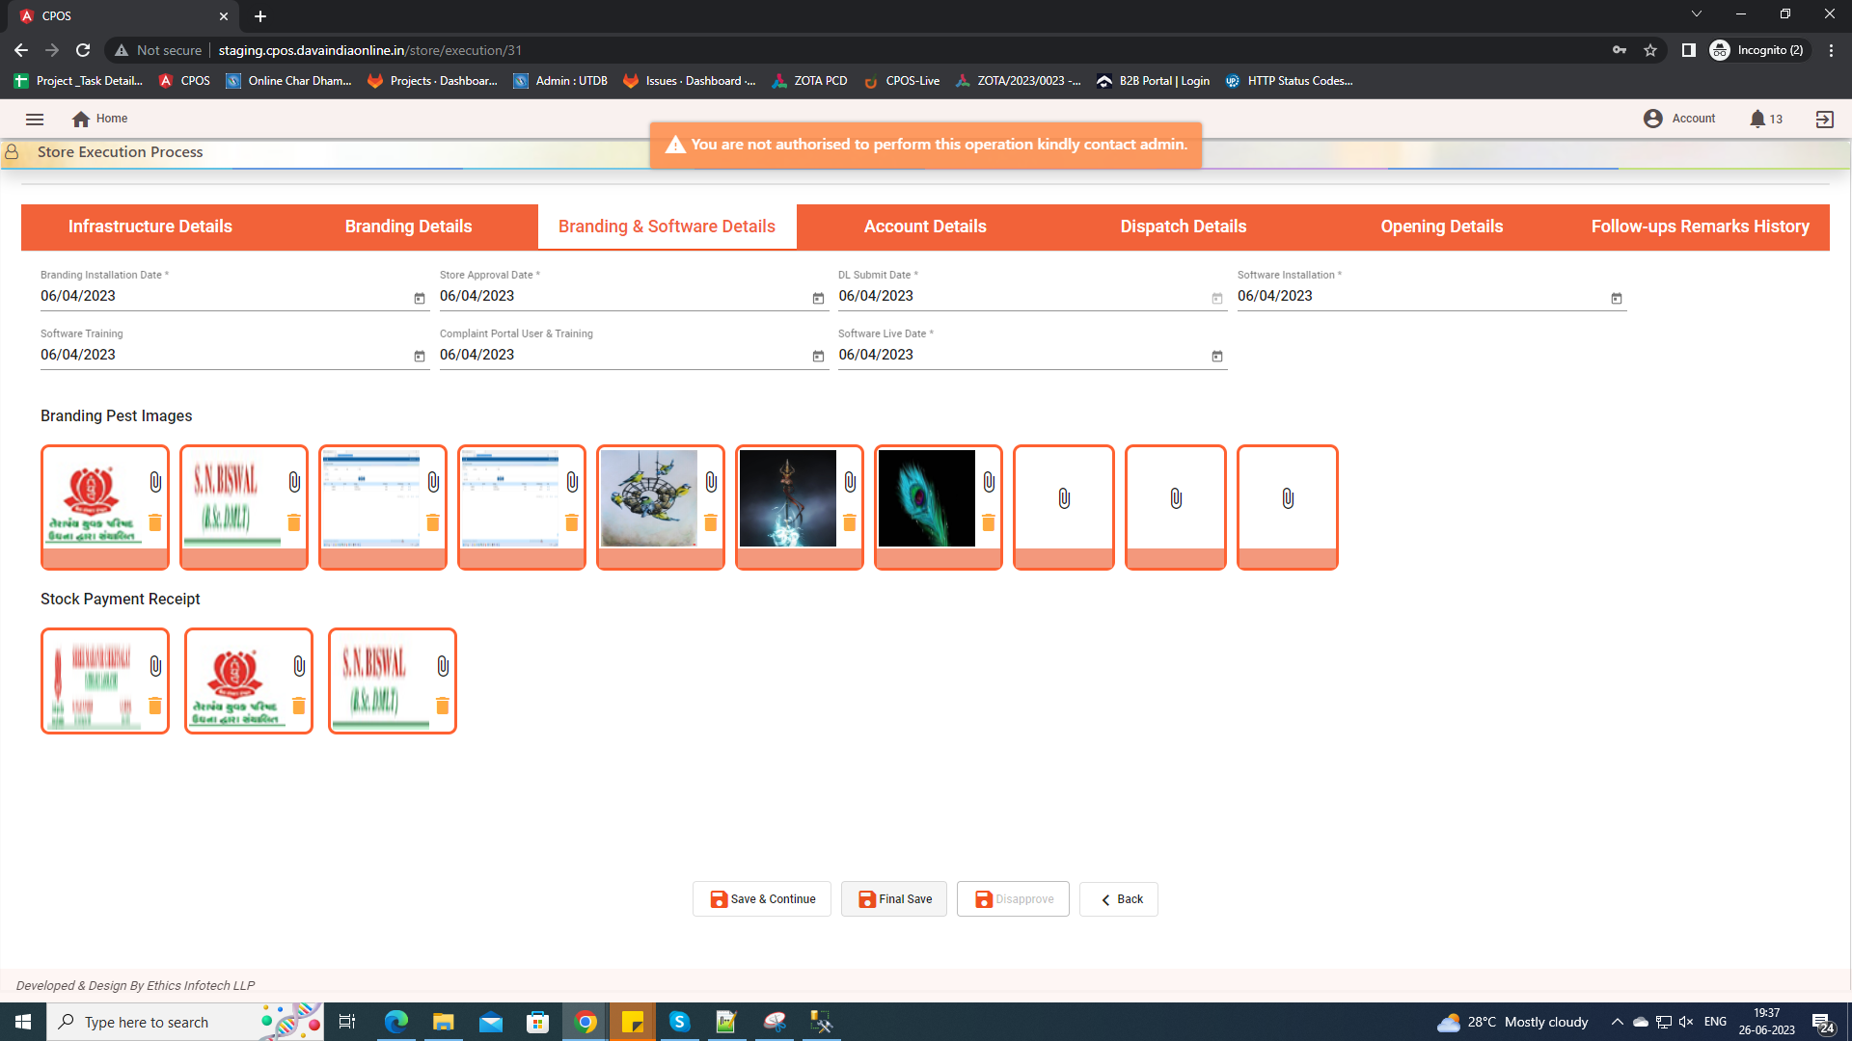Screen dimensions: 1852x1041
Task: Switch to the Dispatch Details tab
Action: click(1183, 227)
